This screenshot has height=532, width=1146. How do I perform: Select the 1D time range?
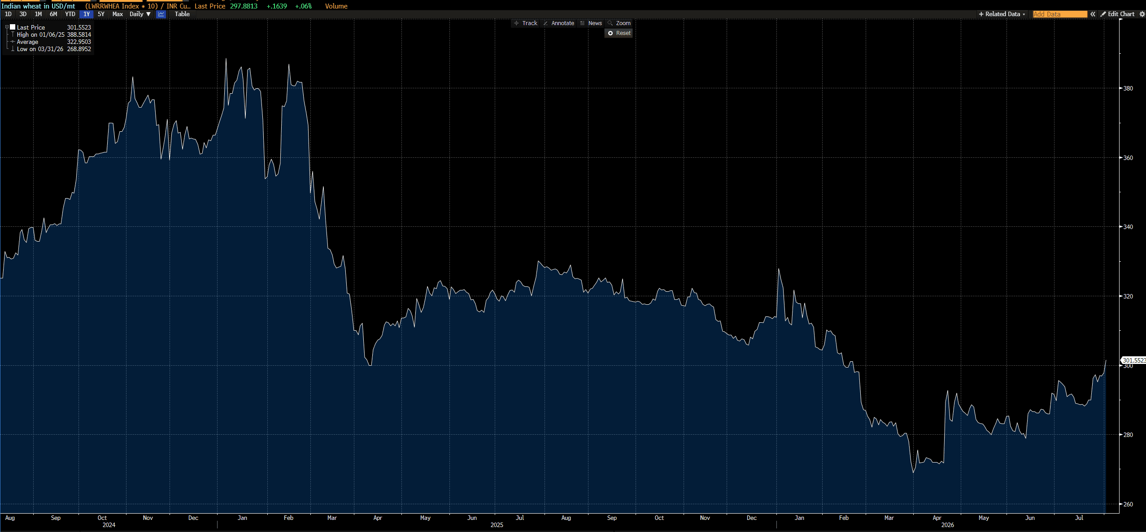click(8, 14)
